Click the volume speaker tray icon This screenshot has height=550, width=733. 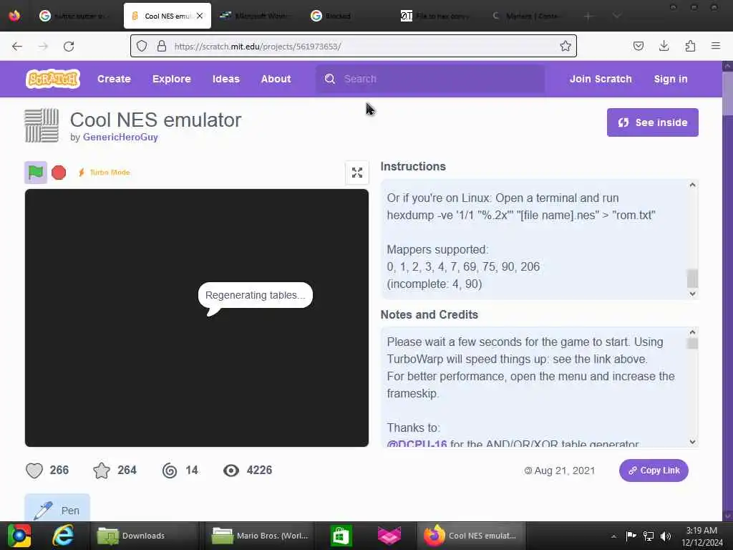666,536
